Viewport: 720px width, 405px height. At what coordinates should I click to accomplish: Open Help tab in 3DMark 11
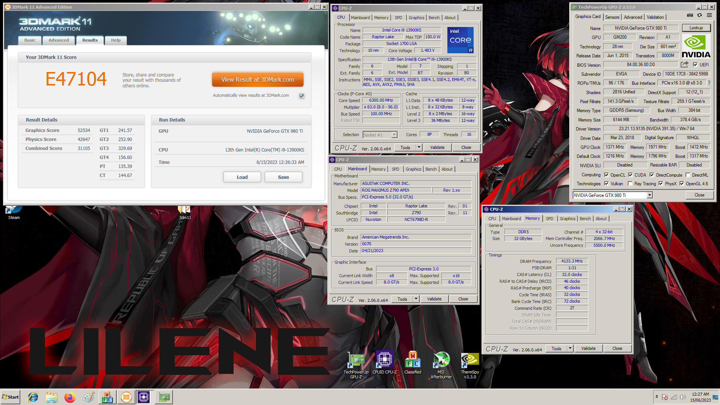(115, 40)
